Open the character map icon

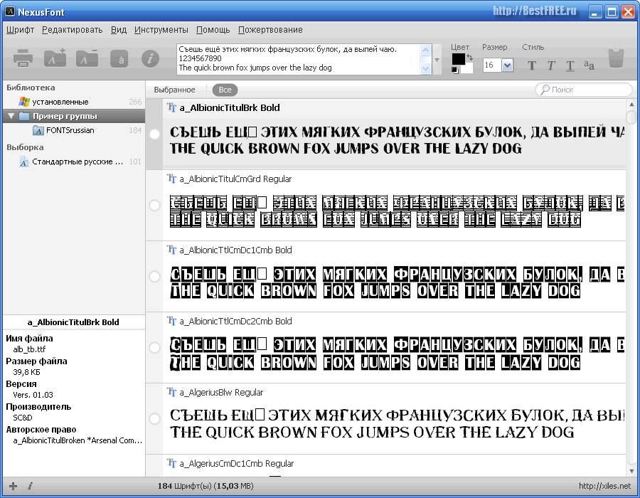tap(119, 59)
